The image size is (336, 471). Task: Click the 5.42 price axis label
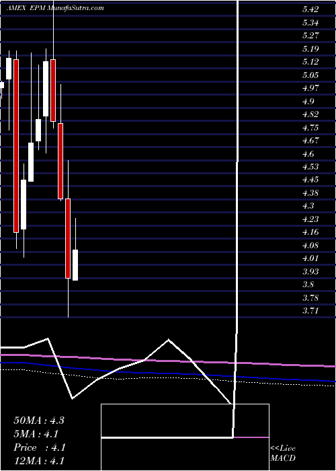click(x=310, y=9)
